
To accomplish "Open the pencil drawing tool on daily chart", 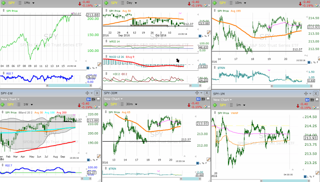I will pos(209,32).
